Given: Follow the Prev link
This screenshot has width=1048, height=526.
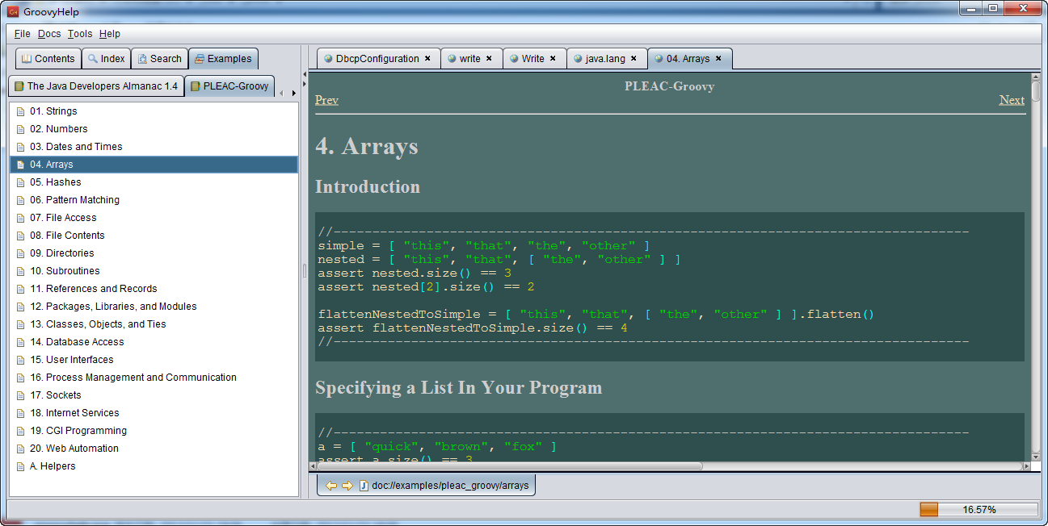Looking at the screenshot, I should [x=326, y=100].
